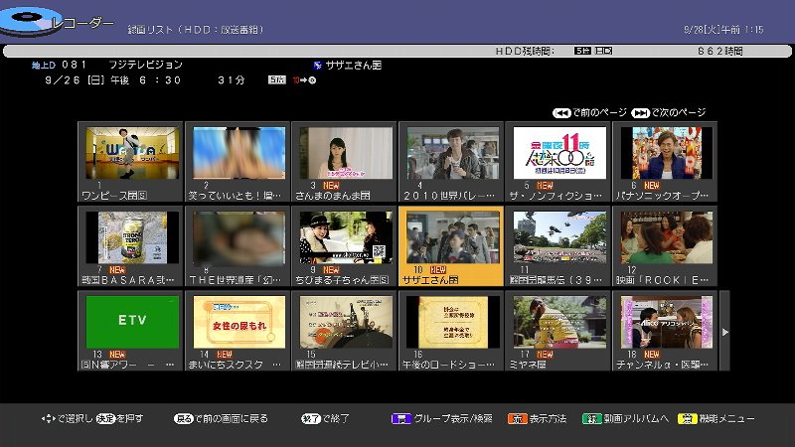Click the 動画アルバムへ label text
Screen dimensions: 795x447
[x=632, y=419]
